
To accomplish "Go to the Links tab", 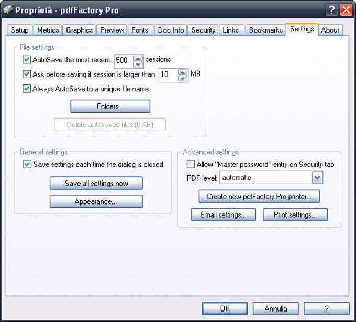I will point(231,30).
